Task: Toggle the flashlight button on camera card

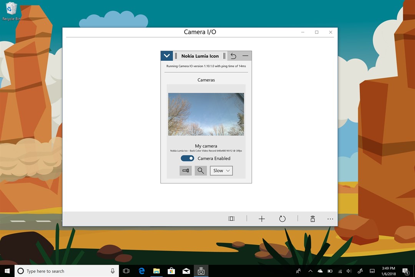Action: 186,170
